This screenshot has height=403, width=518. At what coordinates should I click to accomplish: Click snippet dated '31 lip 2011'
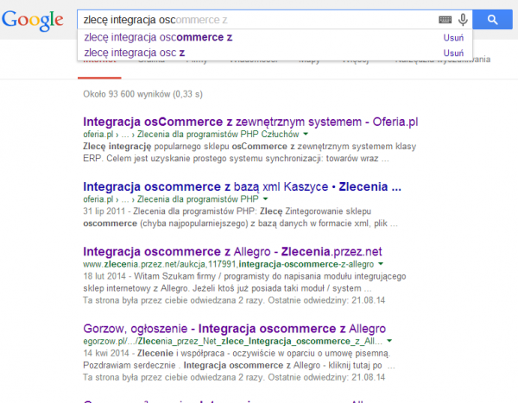tap(240, 217)
